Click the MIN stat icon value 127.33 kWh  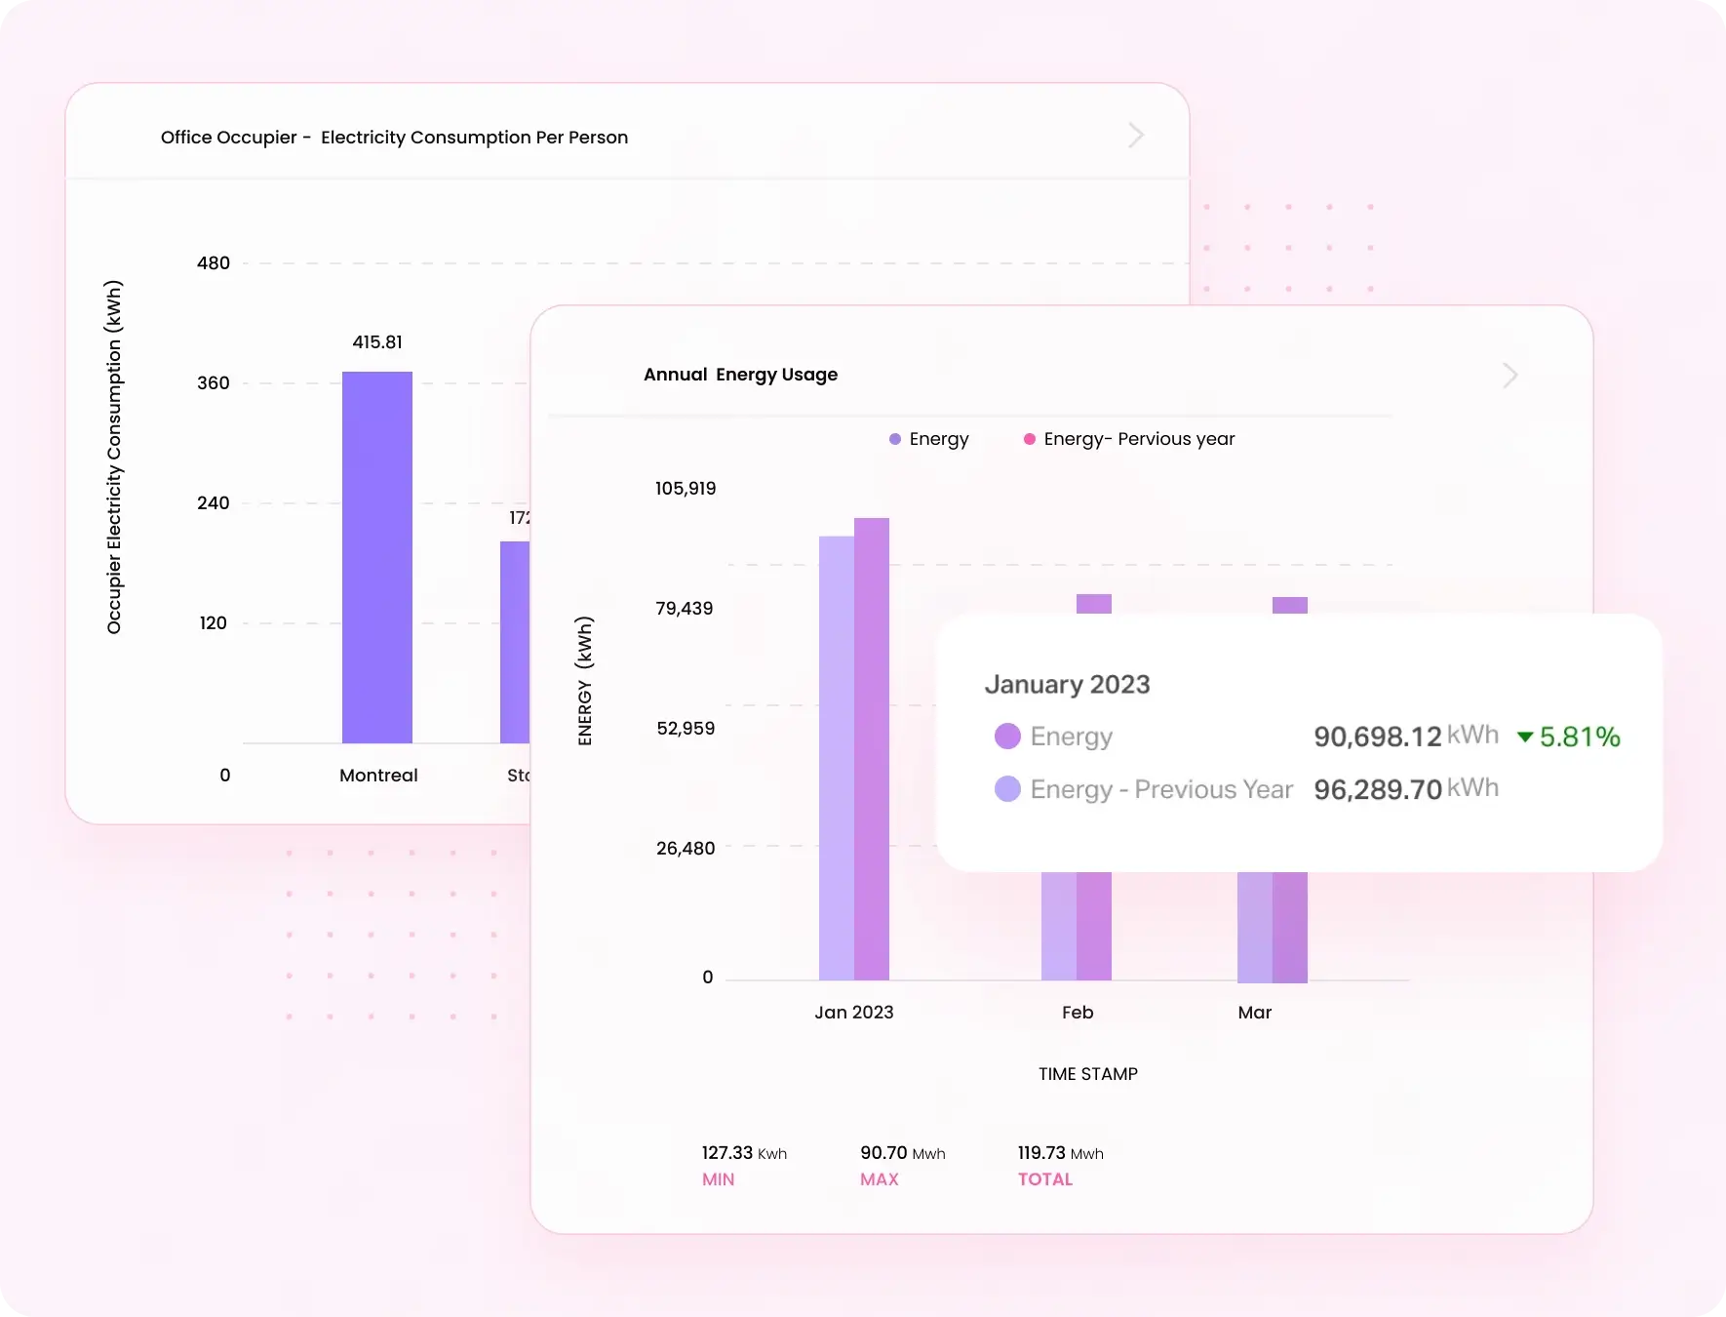coord(743,1153)
